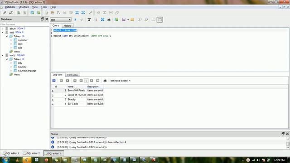
Task: Go to next page of results
Action: [92, 81]
